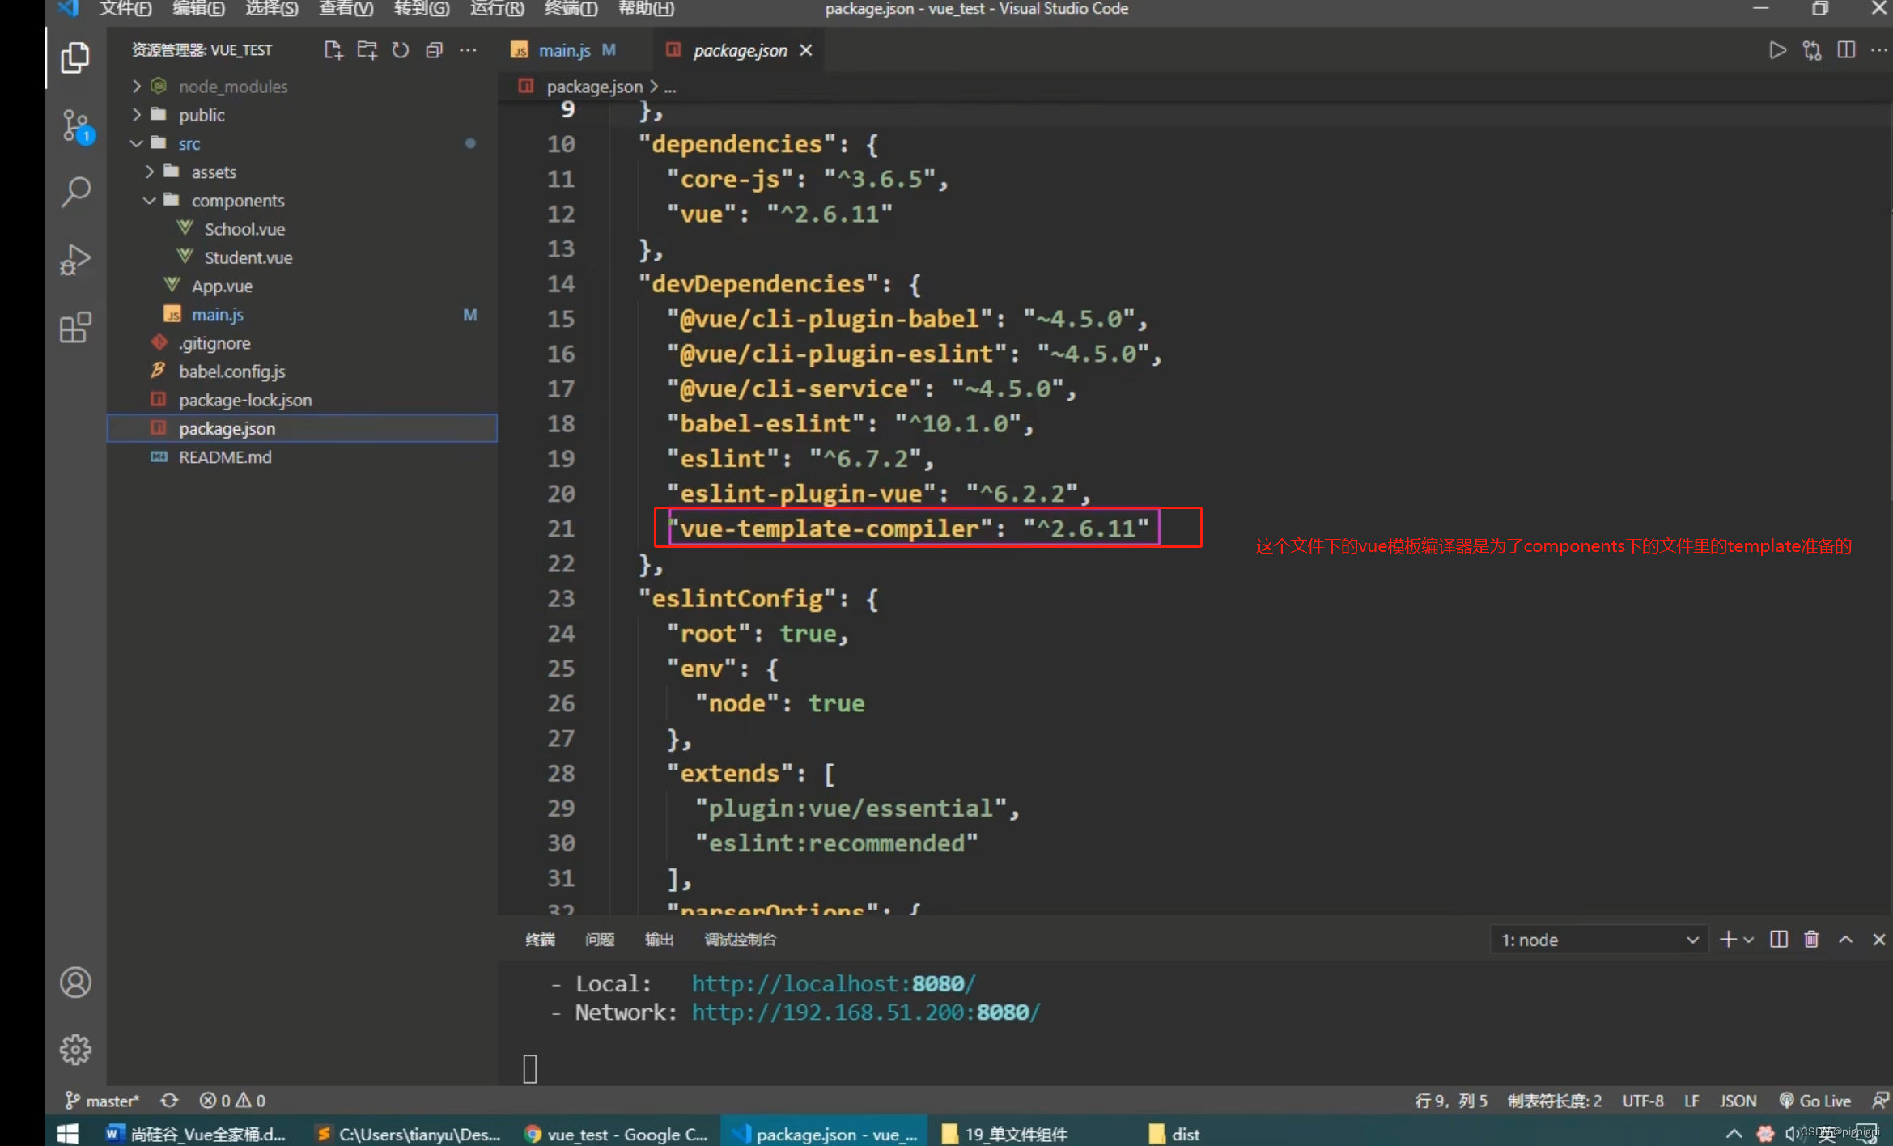Split the terminal panel

point(1778,939)
